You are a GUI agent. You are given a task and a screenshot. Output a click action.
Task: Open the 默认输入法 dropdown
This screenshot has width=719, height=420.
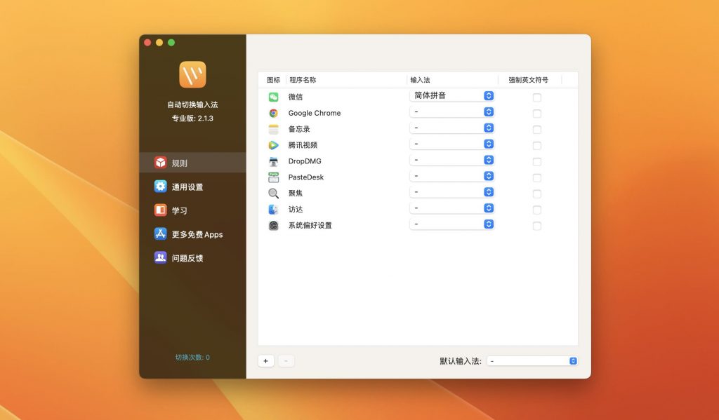(x=532, y=360)
